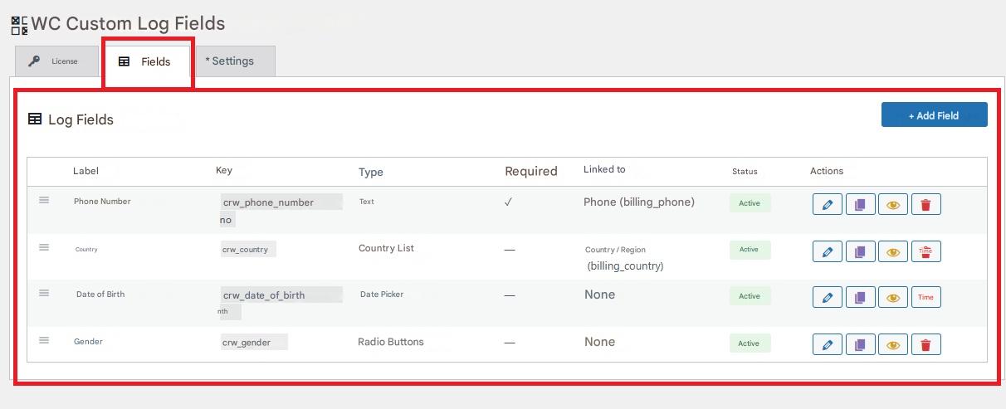Duplicate the Country field row
1006x409 pixels.
point(860,251)
